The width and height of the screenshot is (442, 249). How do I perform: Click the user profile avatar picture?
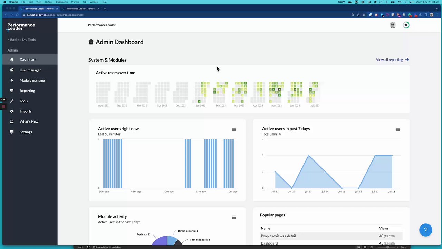[x=393, y=25]
